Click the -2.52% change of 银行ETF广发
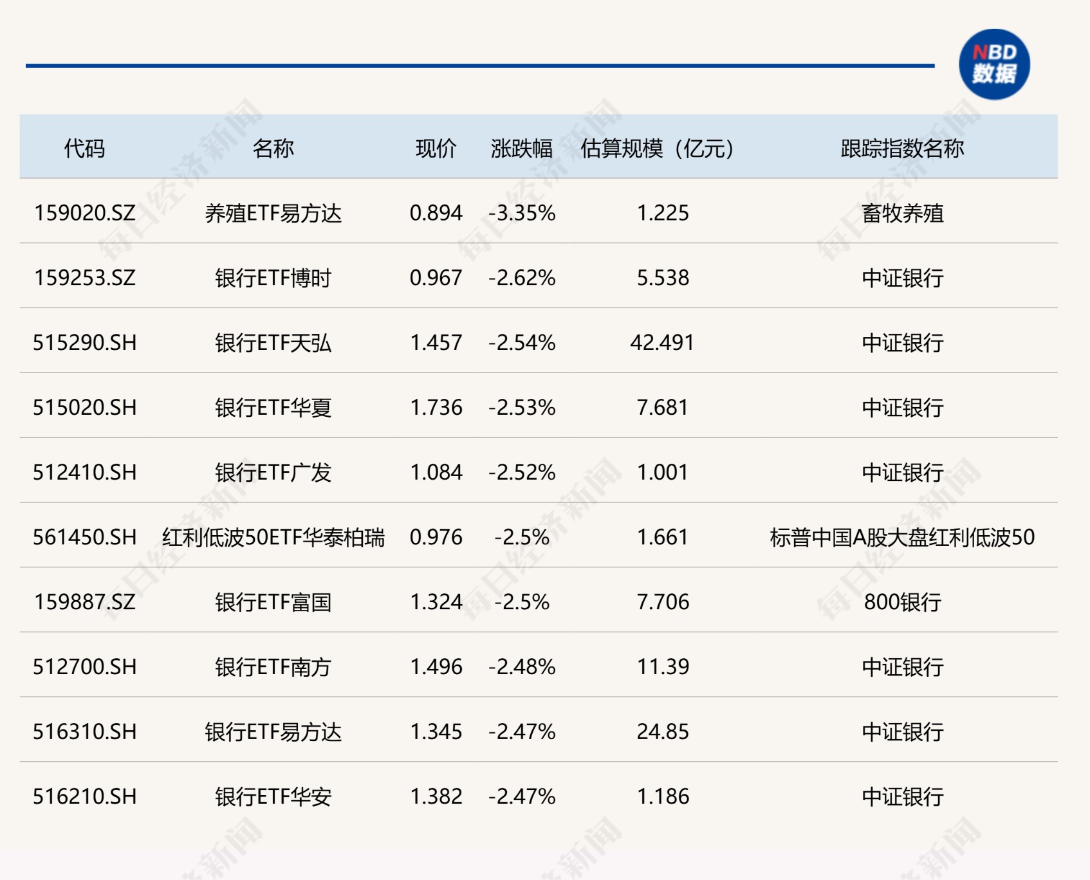1090x880 pixels. (x=522, y=473)
